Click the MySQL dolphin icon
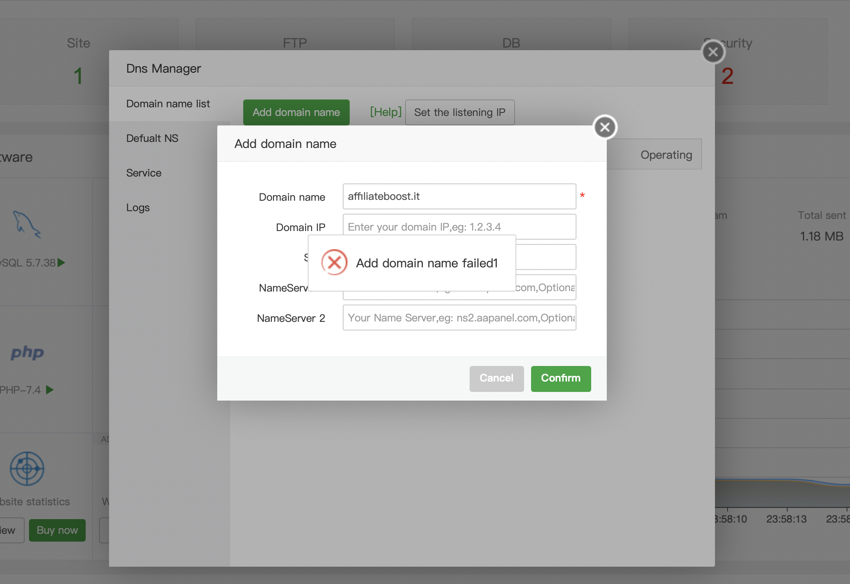Viewport: 850px width, 584px height. point(26,225)
